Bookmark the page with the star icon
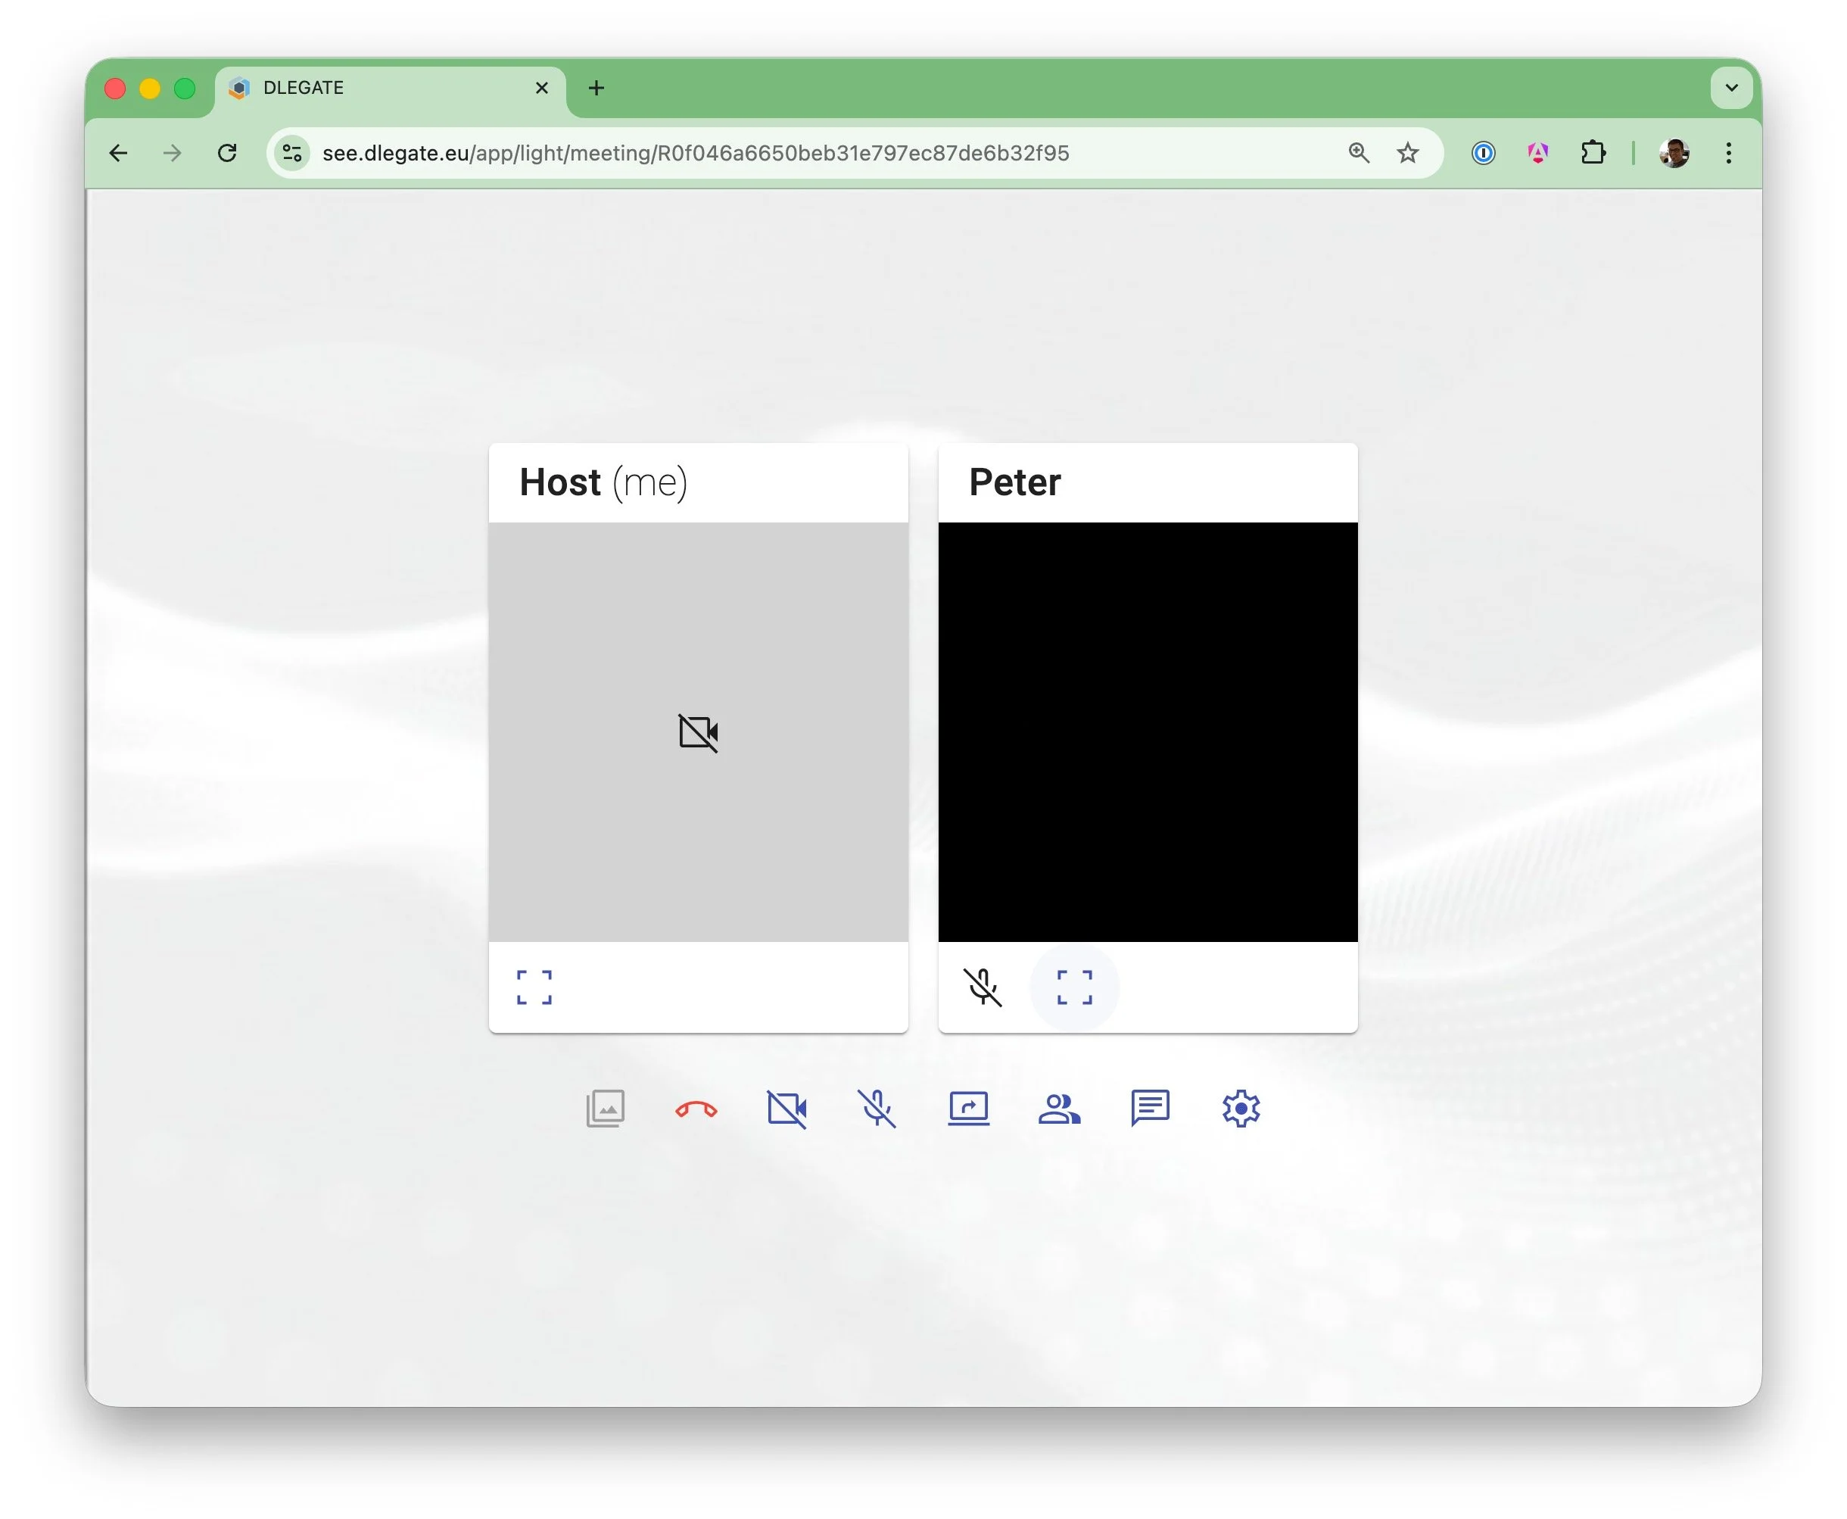Image resolution: width=1847 pixels, height=1519 pixels. tap(1407, 152)
